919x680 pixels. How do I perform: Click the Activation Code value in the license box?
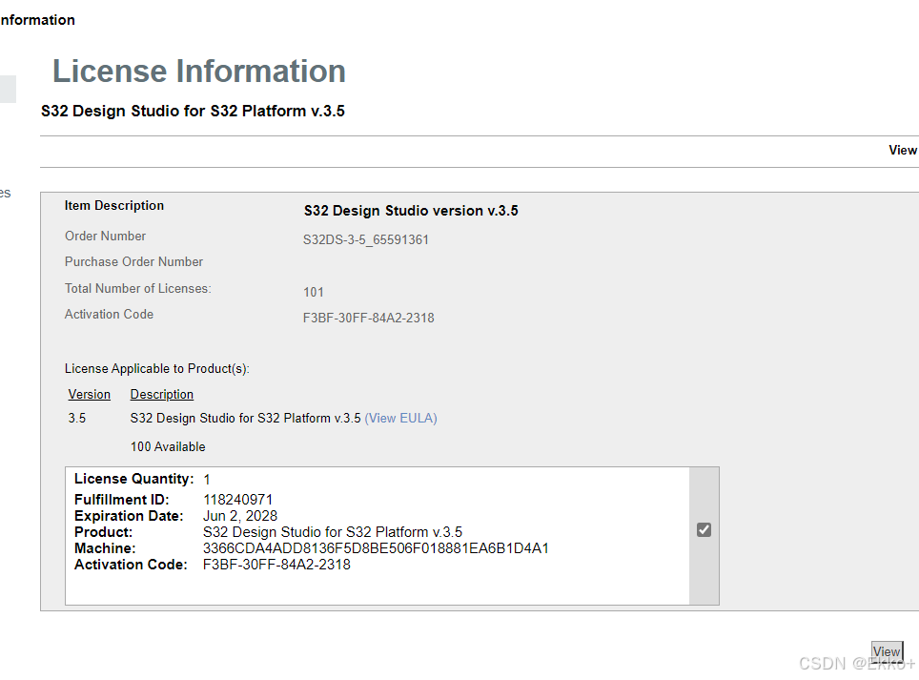point(276,565)
